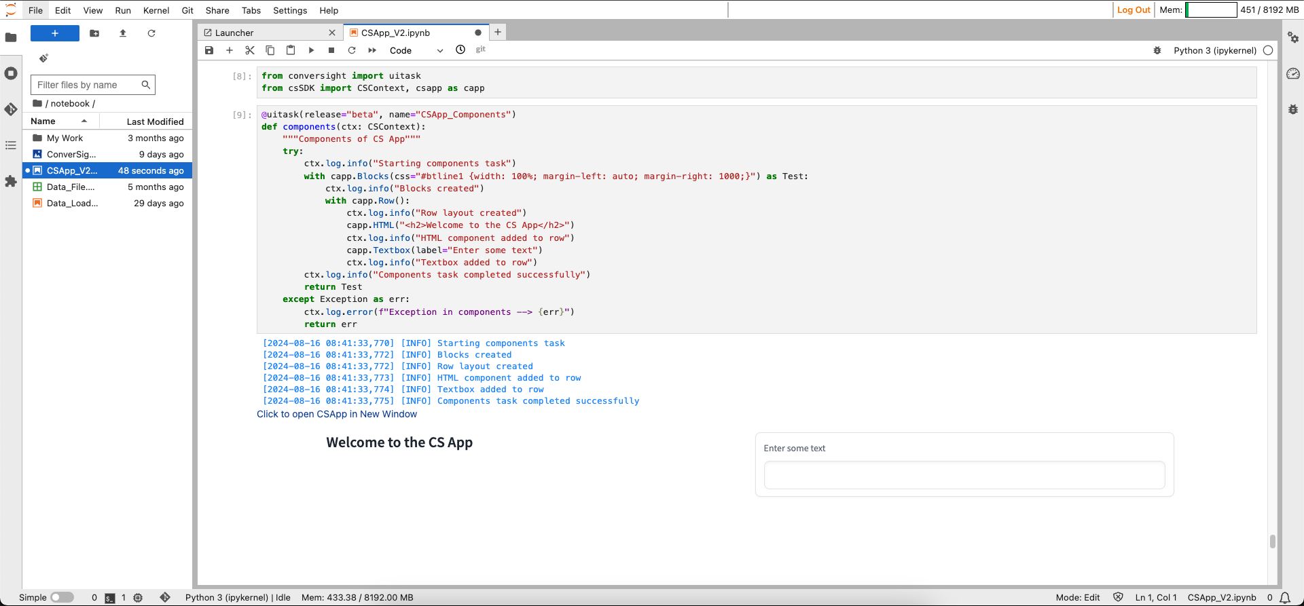The width and height of the screenshot is (1304, 606).
Task: Click the blue New Launcher plus button
Action: (x=55, y=33)
